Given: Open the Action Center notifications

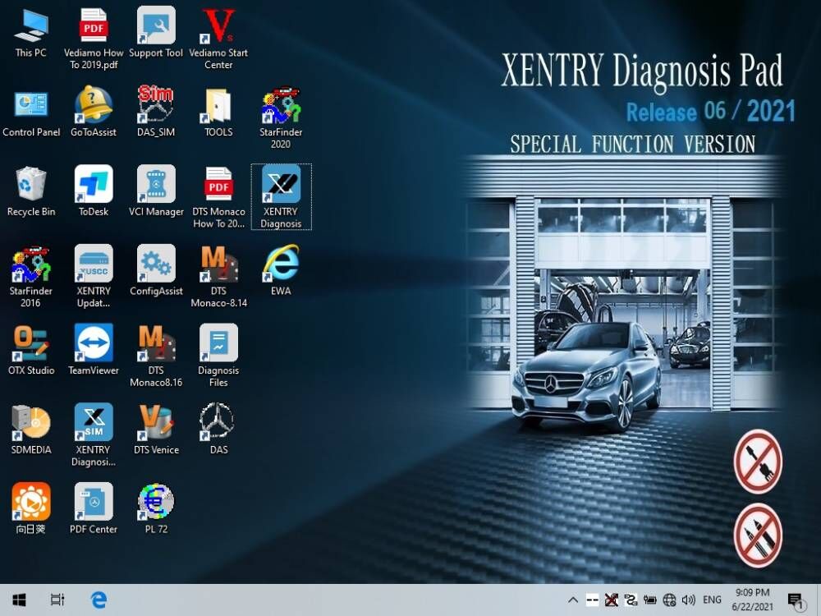Looking at the screenshot, I should tap(795, 600).
